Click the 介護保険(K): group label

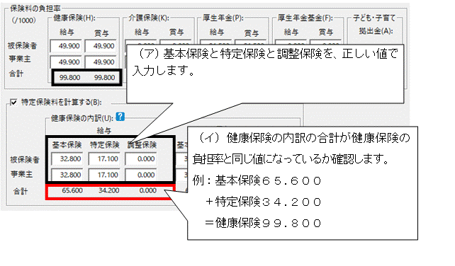click(149, 18)
